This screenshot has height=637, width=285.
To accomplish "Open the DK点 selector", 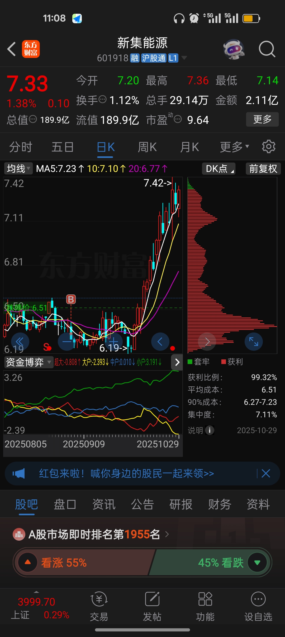I will (x=219, y=168).
